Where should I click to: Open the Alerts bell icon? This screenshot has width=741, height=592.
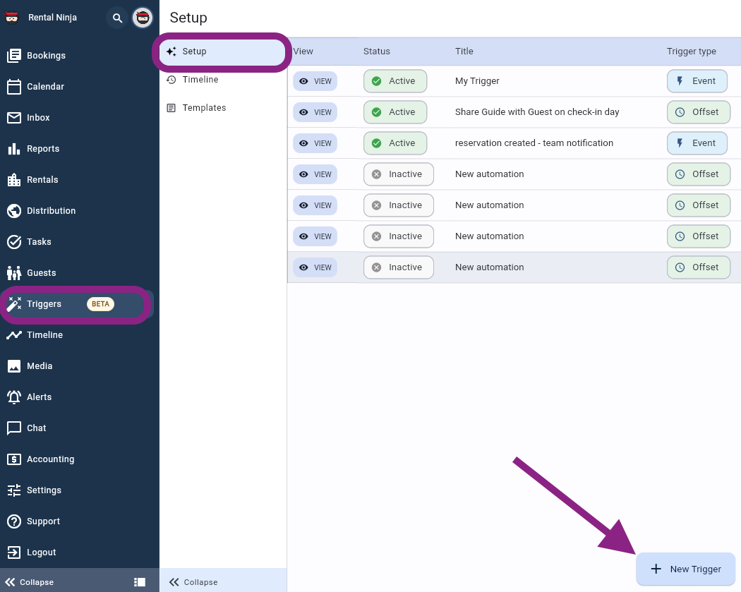pyautogui.click(x=14, y=397)
